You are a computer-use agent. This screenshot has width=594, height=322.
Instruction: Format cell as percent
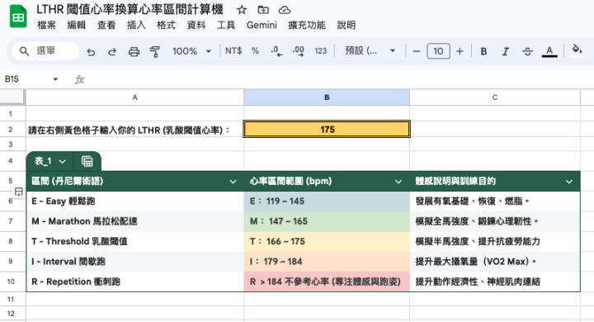click(x=255, y=51)
